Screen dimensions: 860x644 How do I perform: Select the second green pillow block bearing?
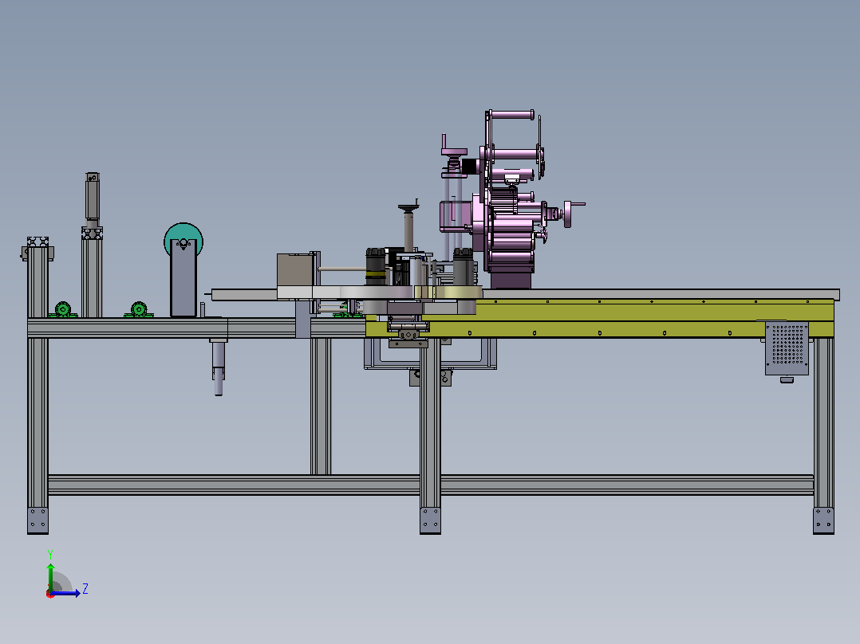click(x=139, y=310)
